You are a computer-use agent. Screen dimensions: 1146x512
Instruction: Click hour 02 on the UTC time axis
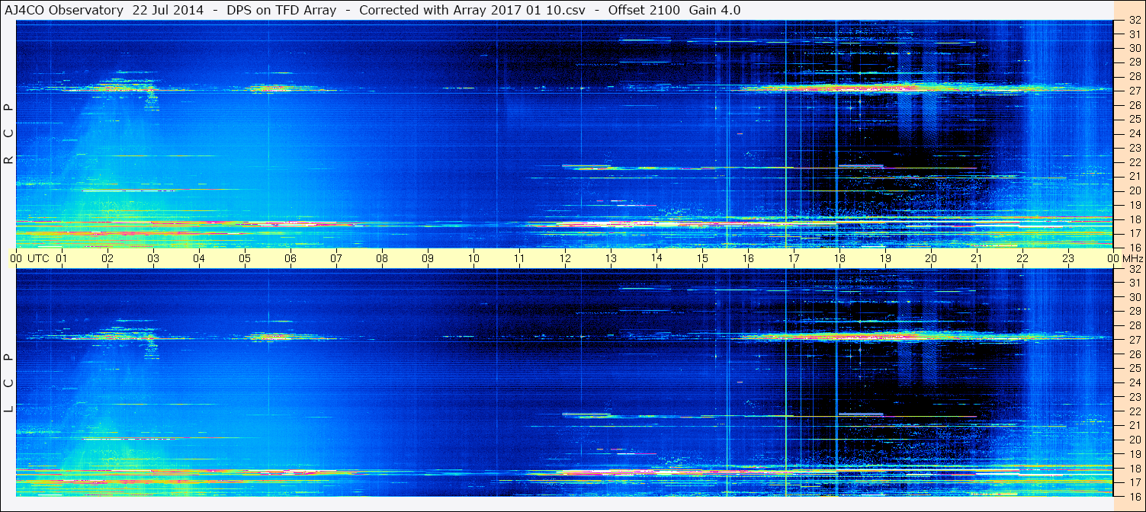tap(108, 258)
